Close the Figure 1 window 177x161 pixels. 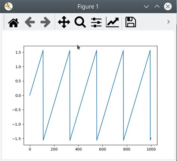[168, 6]
